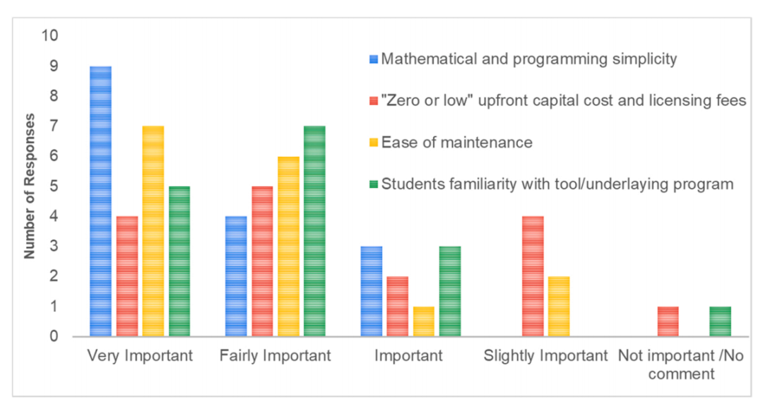
Task: Select the green bar under Fairly Important
Action: [314, 232]
